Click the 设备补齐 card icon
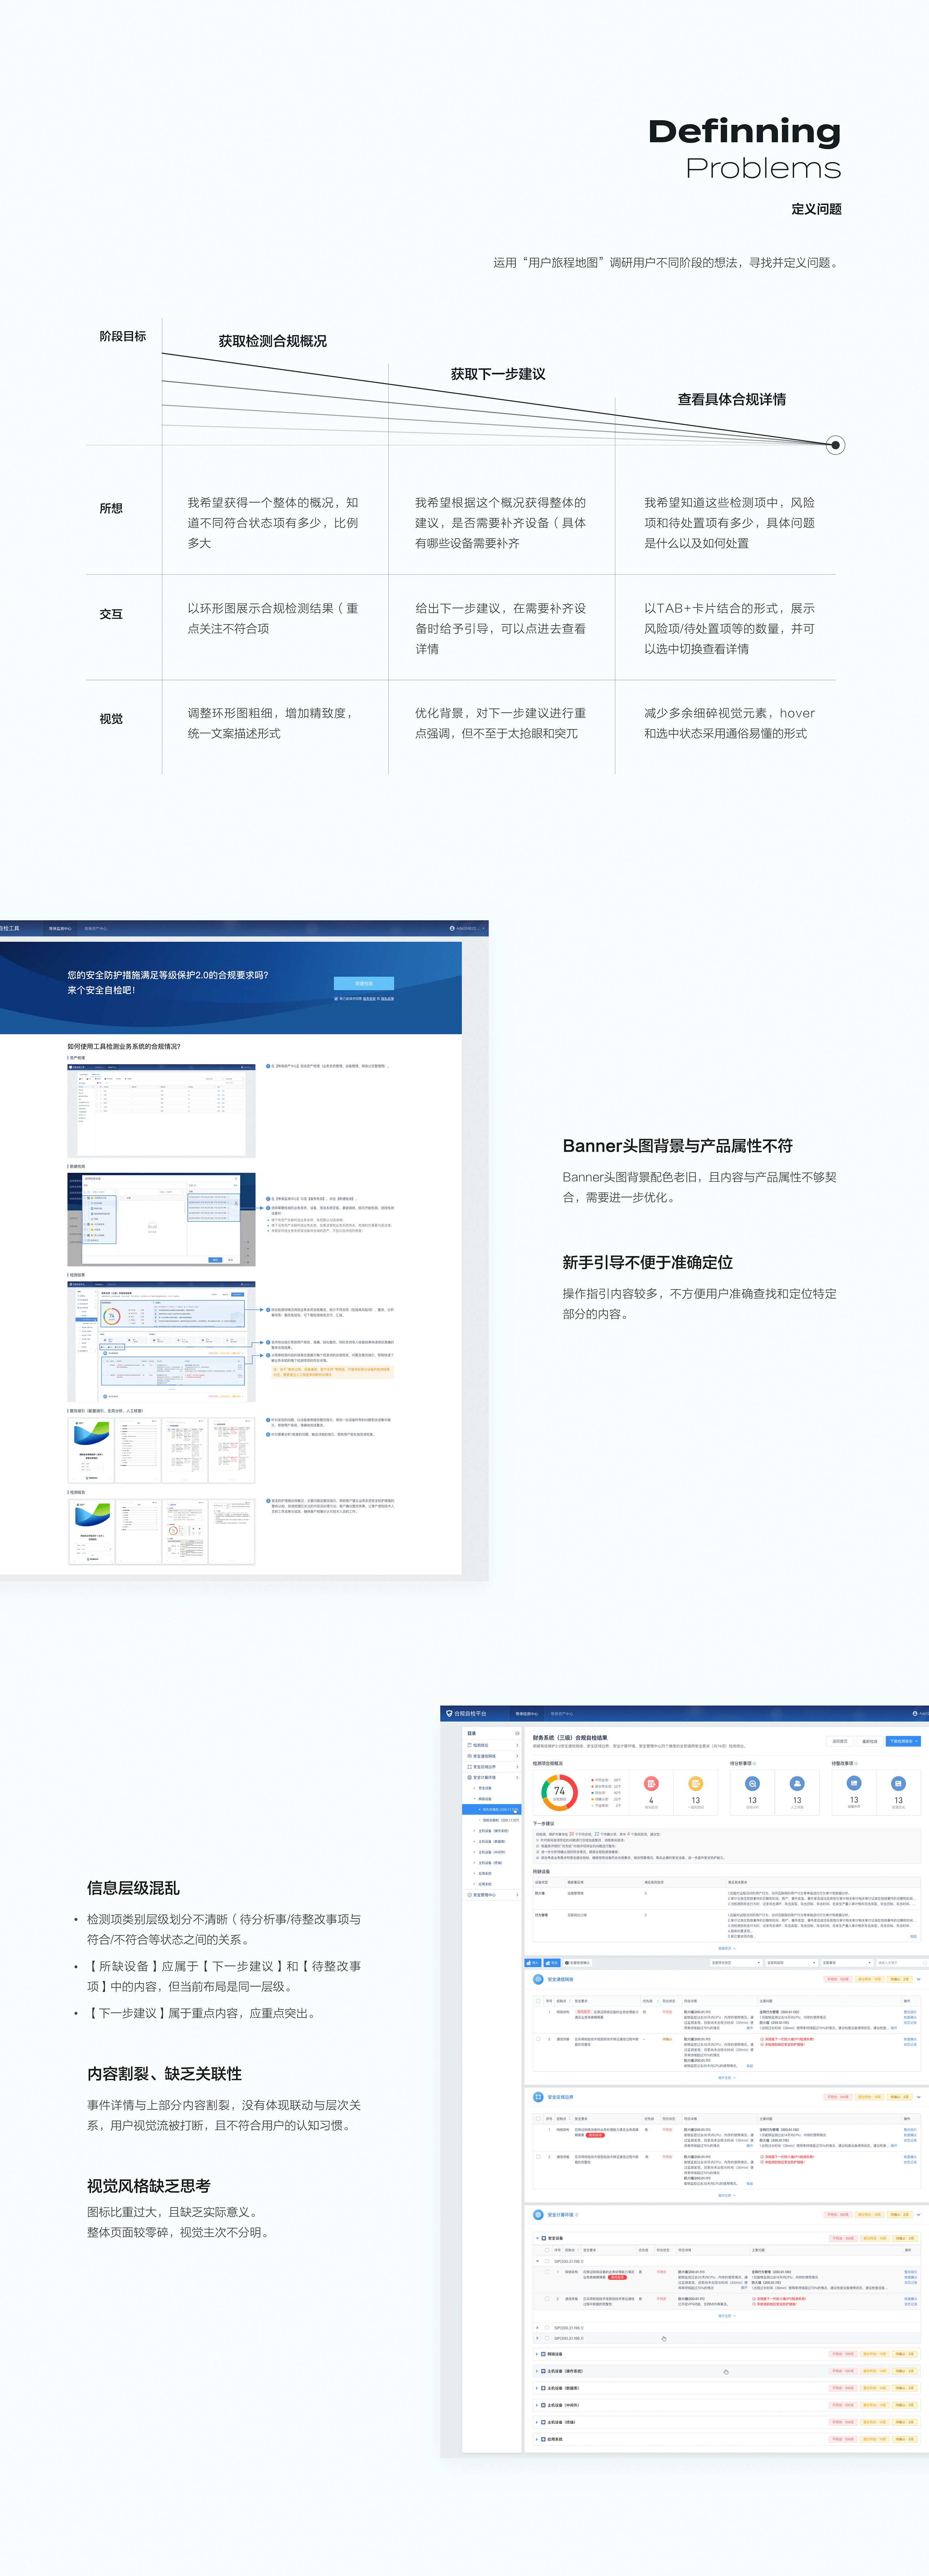Image resolution: width=929 pixels, height=2576 pixels. (854, 1783)
